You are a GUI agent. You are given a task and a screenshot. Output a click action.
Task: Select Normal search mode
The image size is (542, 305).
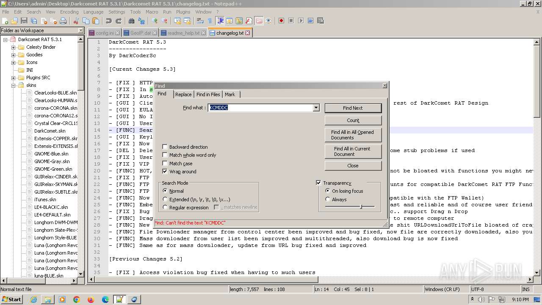click(165, 191)
